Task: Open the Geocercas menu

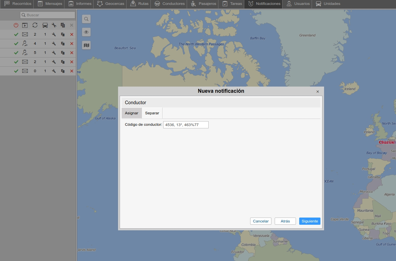Action: (x=112, y=4)
